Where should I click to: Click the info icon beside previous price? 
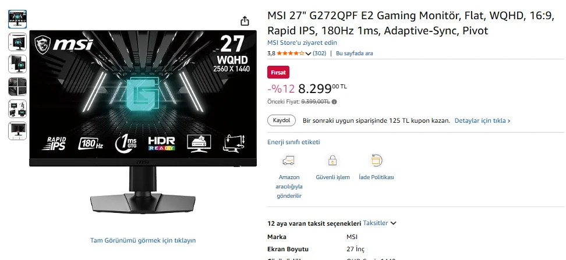point(334,102)
